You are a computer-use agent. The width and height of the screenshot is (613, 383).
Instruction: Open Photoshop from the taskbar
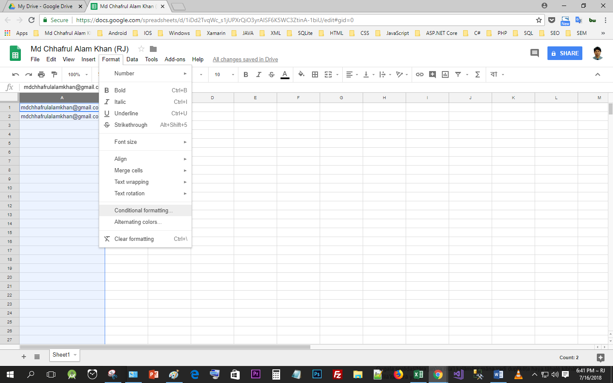(317, 374)
